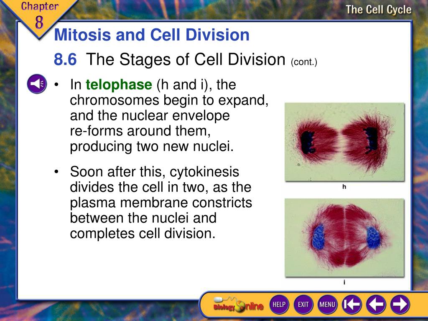Click the HELP button
The width and height of the screenshot is (428, 321).
pos(279,304)
